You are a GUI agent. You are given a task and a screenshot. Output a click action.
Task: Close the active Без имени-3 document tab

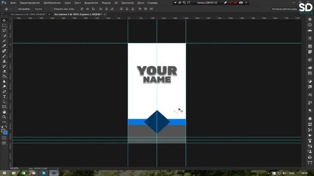pos(105,14)
